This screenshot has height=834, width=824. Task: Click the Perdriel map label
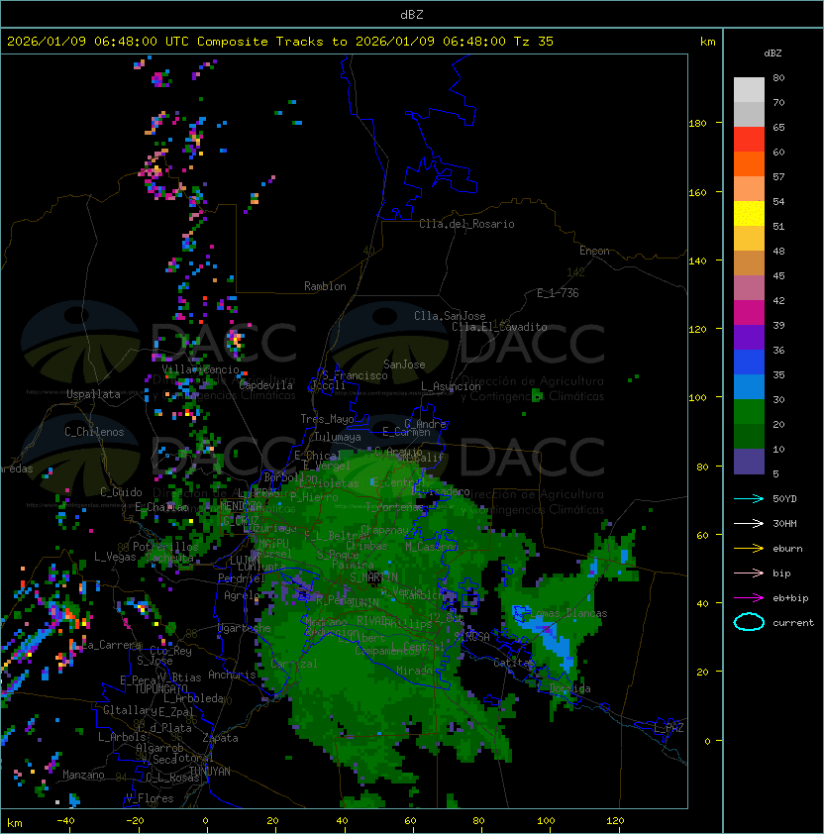tap(242, 577)
